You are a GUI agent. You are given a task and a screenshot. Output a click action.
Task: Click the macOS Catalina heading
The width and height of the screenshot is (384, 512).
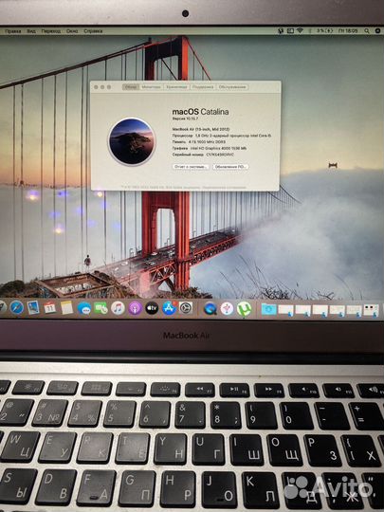point(200,112)
